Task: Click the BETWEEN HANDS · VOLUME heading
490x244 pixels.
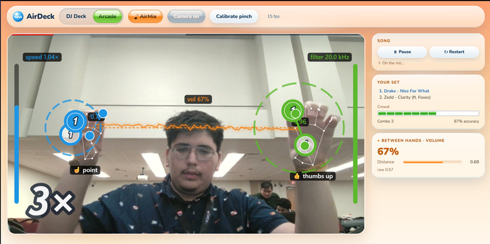Action: 411,141
